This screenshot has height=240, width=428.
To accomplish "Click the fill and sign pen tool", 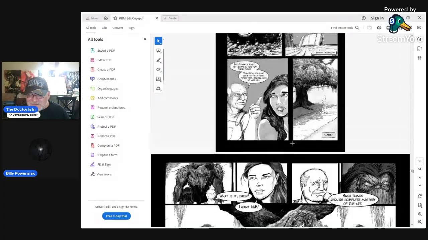I will click(158, 89).
